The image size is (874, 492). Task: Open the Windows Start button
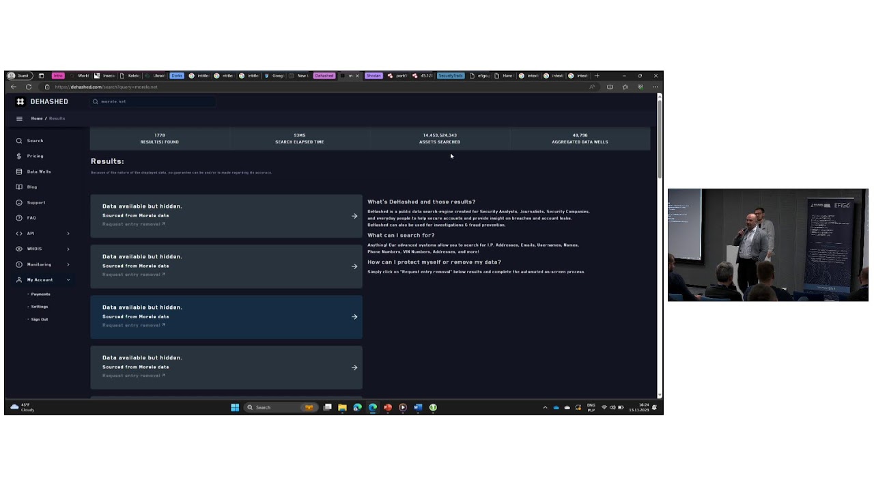coord(235,407)
